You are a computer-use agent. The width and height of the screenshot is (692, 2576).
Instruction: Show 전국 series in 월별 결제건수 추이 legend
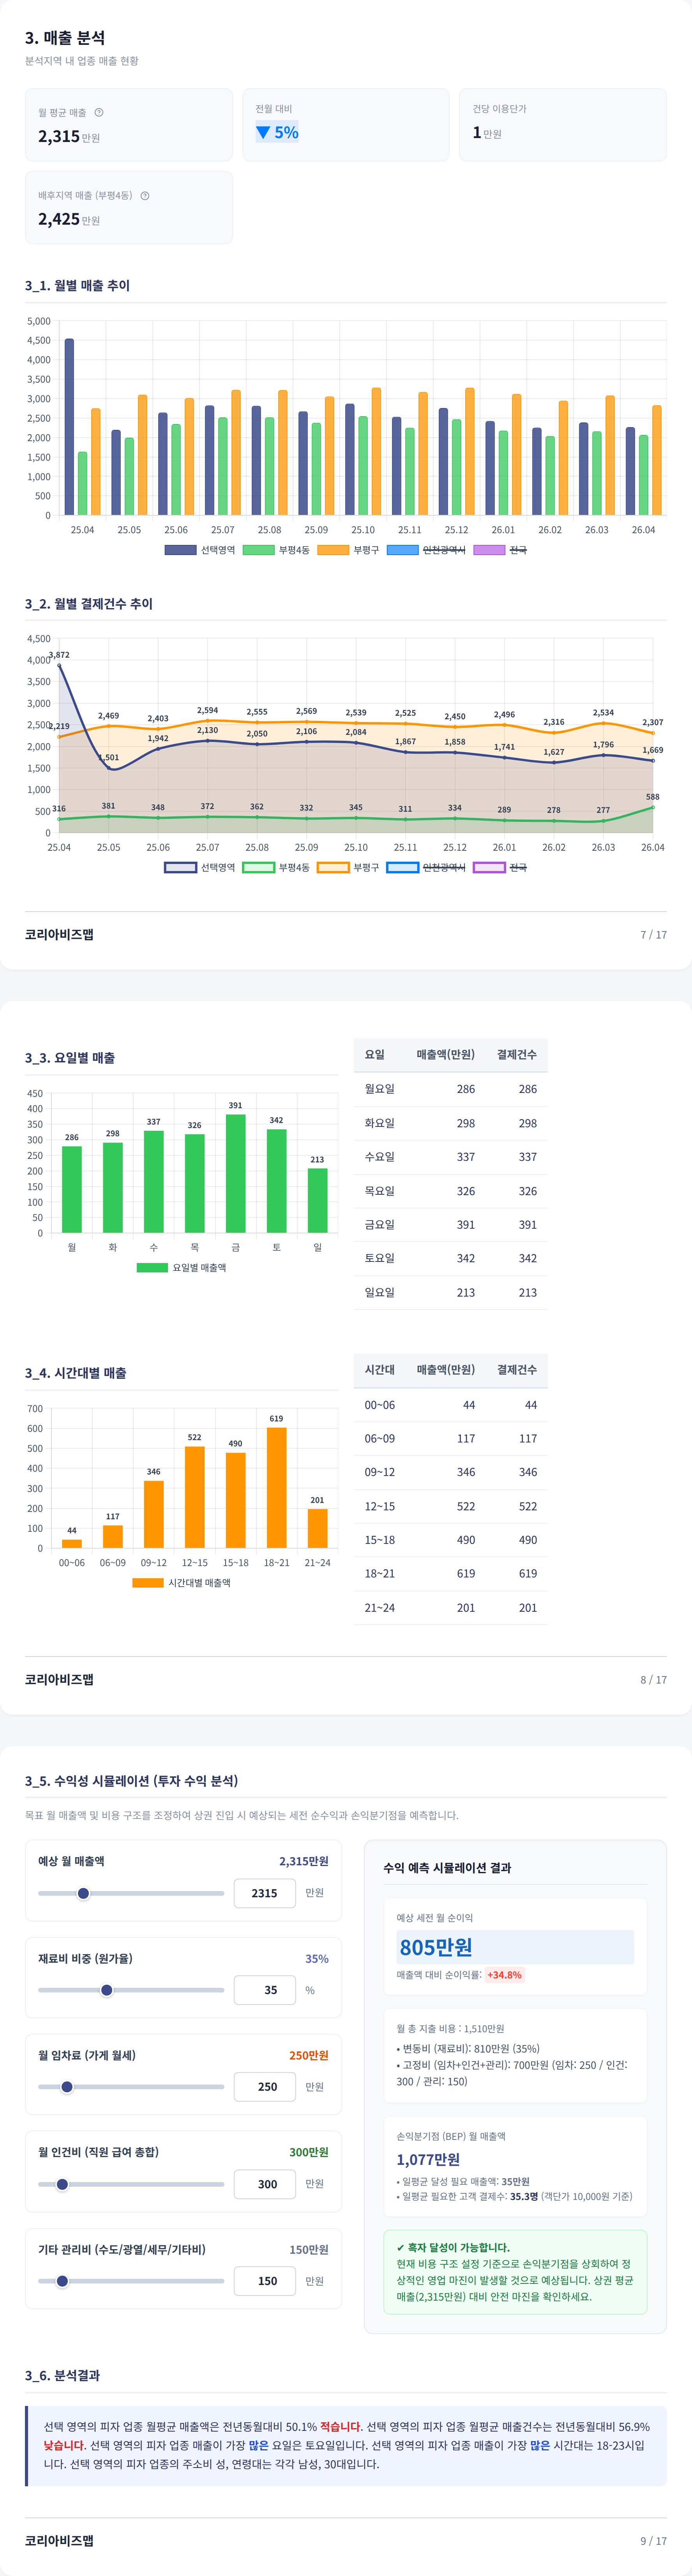(500, 867)
